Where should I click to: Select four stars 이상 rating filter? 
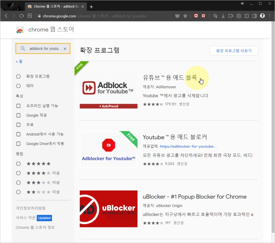tap(18, 173)
